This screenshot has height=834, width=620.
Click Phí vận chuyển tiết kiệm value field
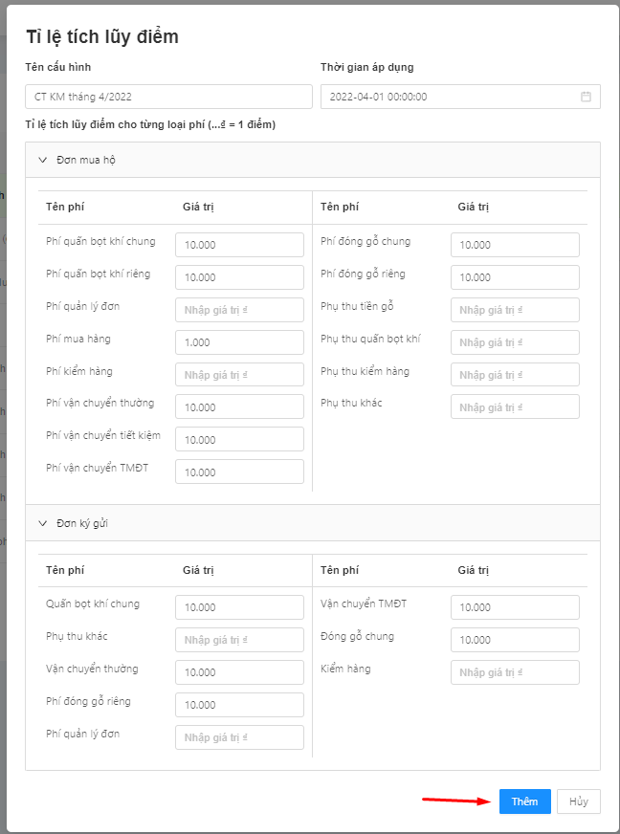coord(239,440)
